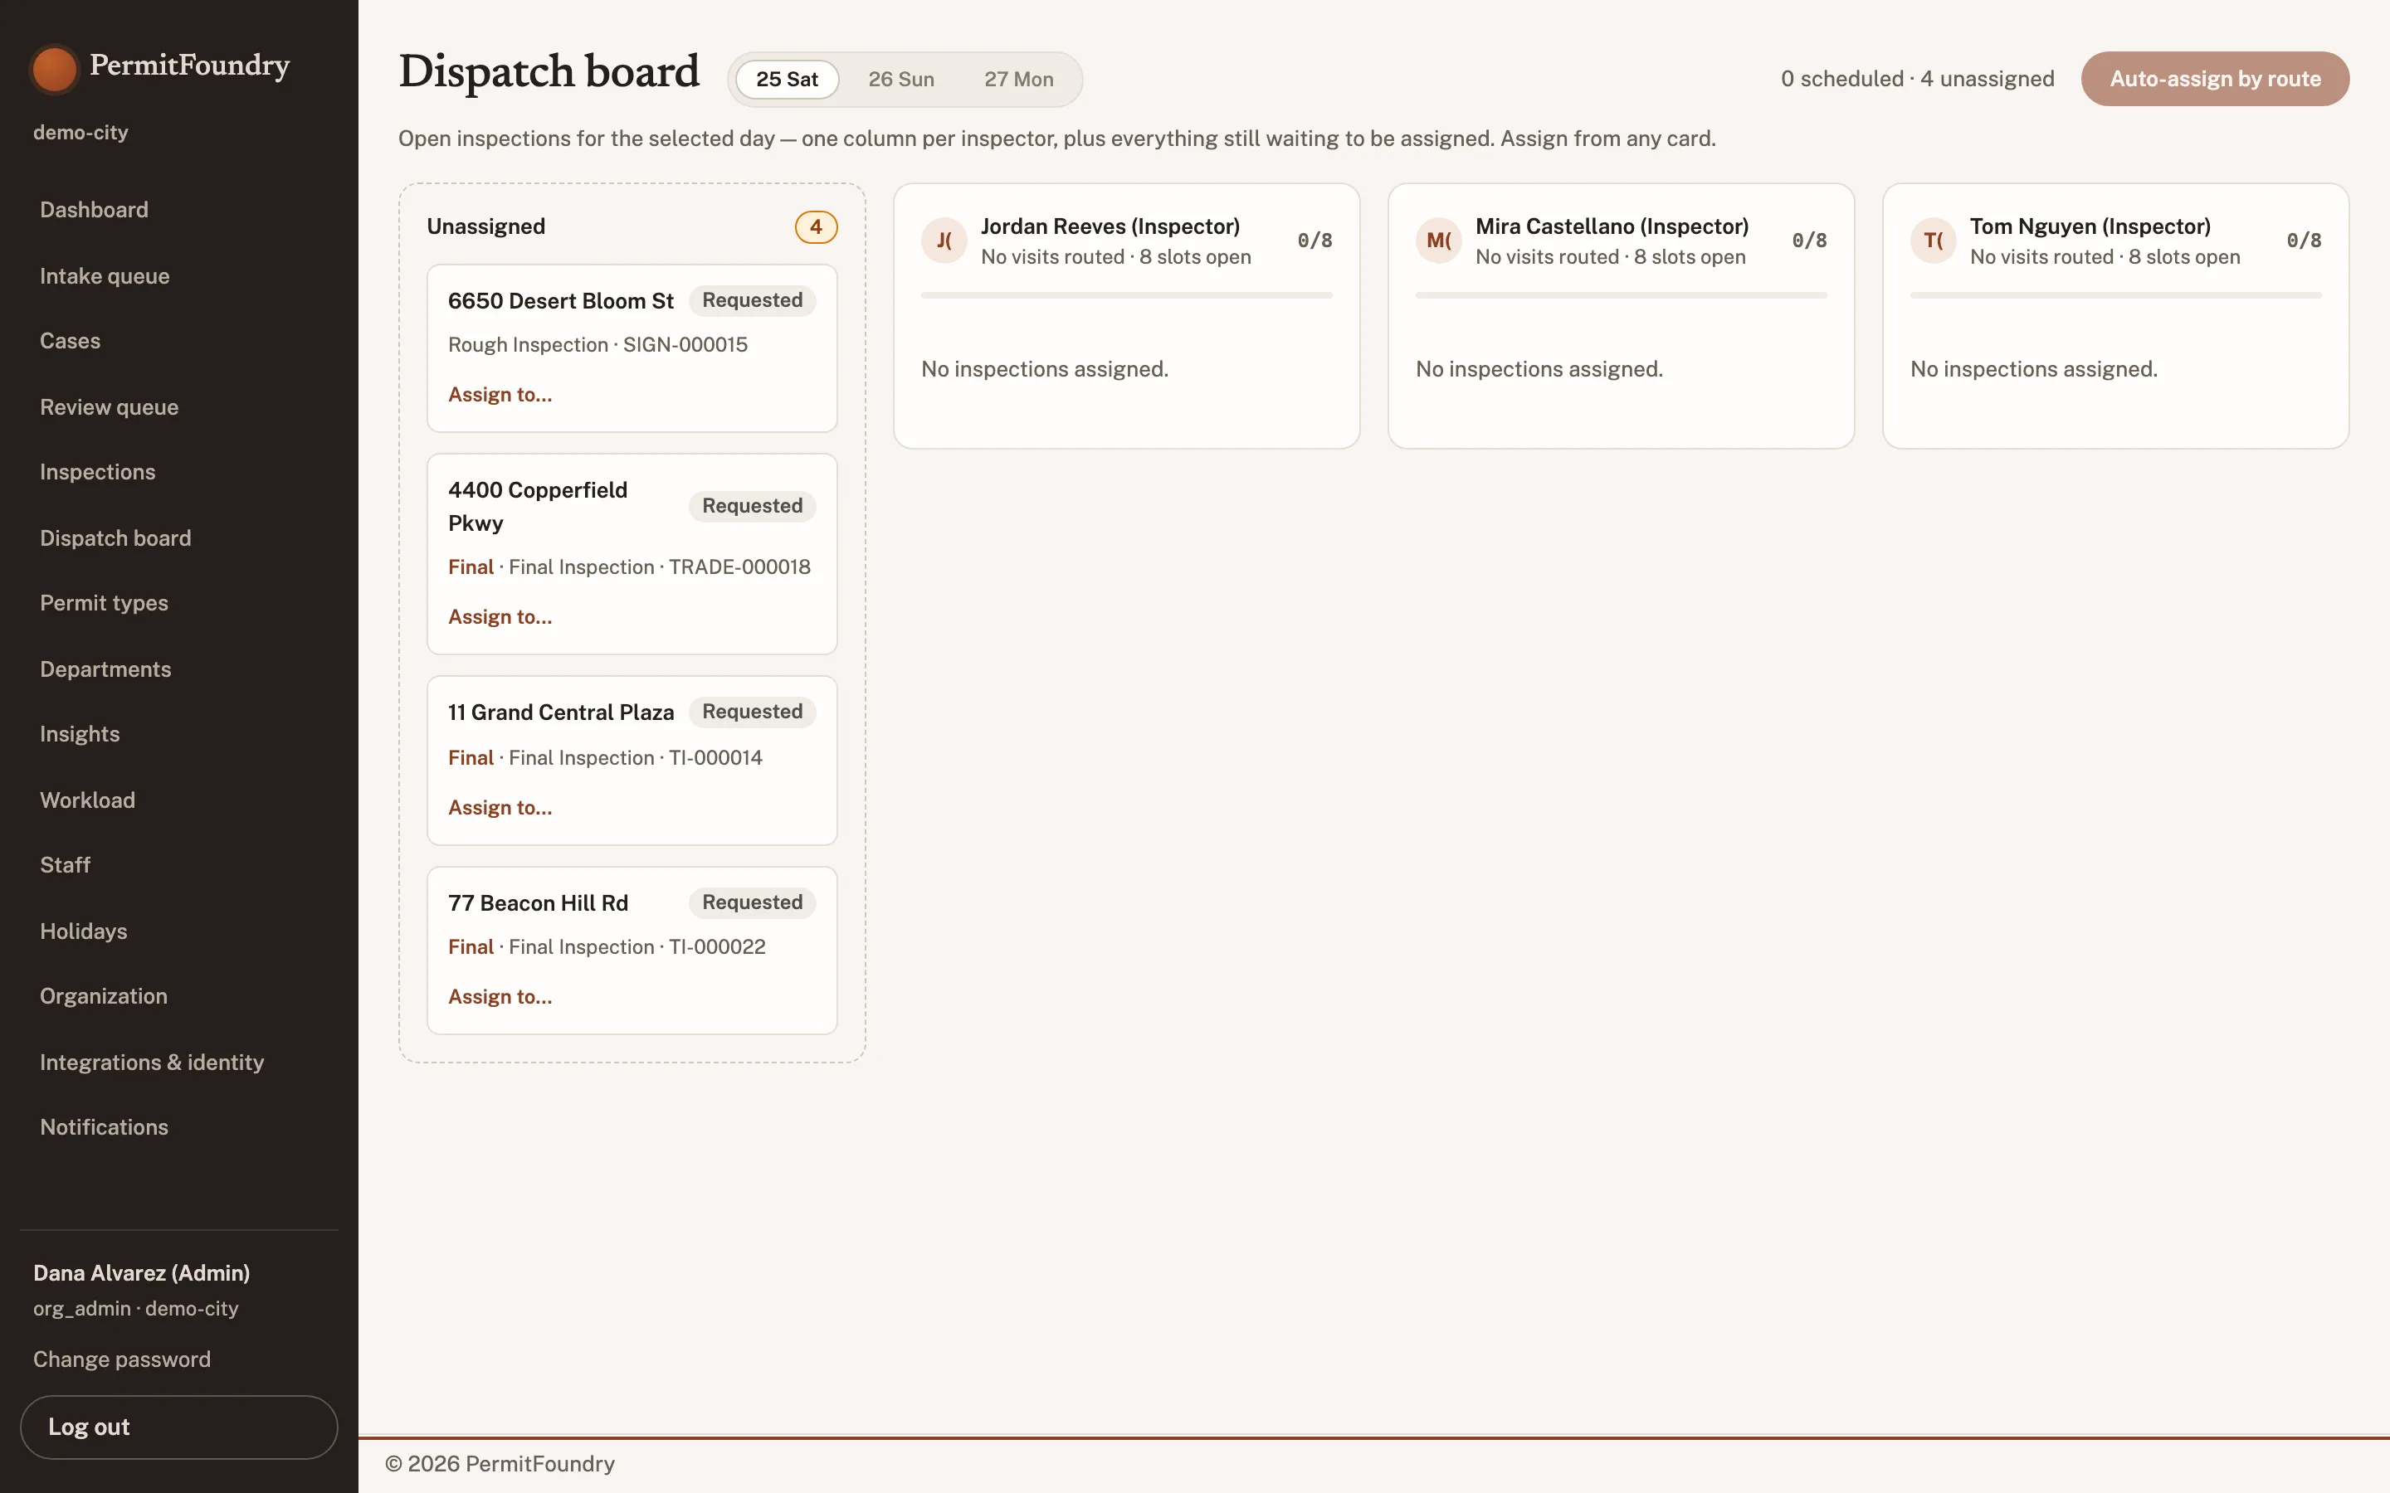Image resolution: width=2390 pixels, height=1493 pixels.
Task: Click Mira Castellano 0/8 capacity counter
Action: [x=1809, y=241]
